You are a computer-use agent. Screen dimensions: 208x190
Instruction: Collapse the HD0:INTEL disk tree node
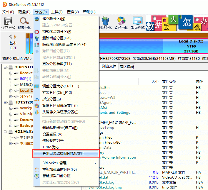(x=5, y=67)
